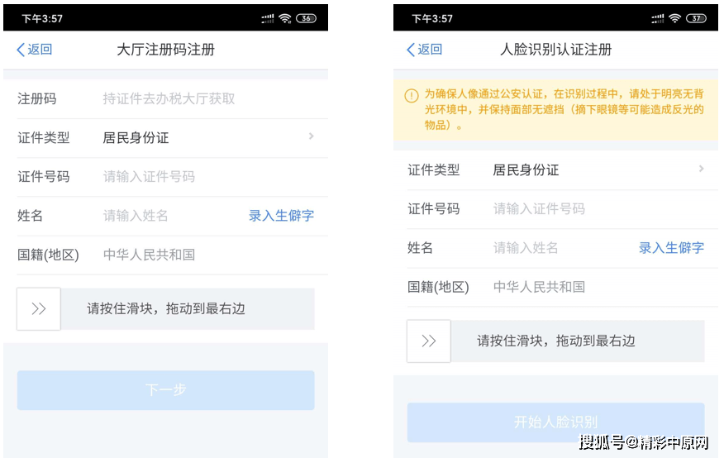The width and height of the screenshot is (724, 458).
Task: Tap Wi-Fi icon in right status bar
Action: [x=675, y=18]
